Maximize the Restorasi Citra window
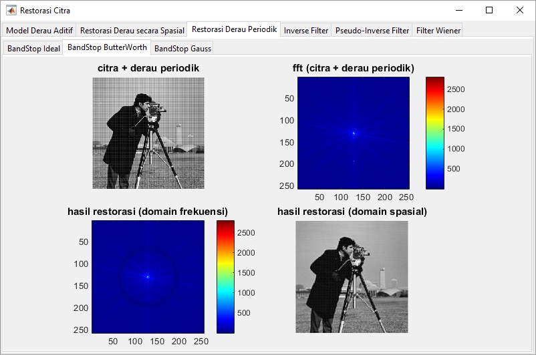Viewport: 536px width, 355px height. (489, 11)
